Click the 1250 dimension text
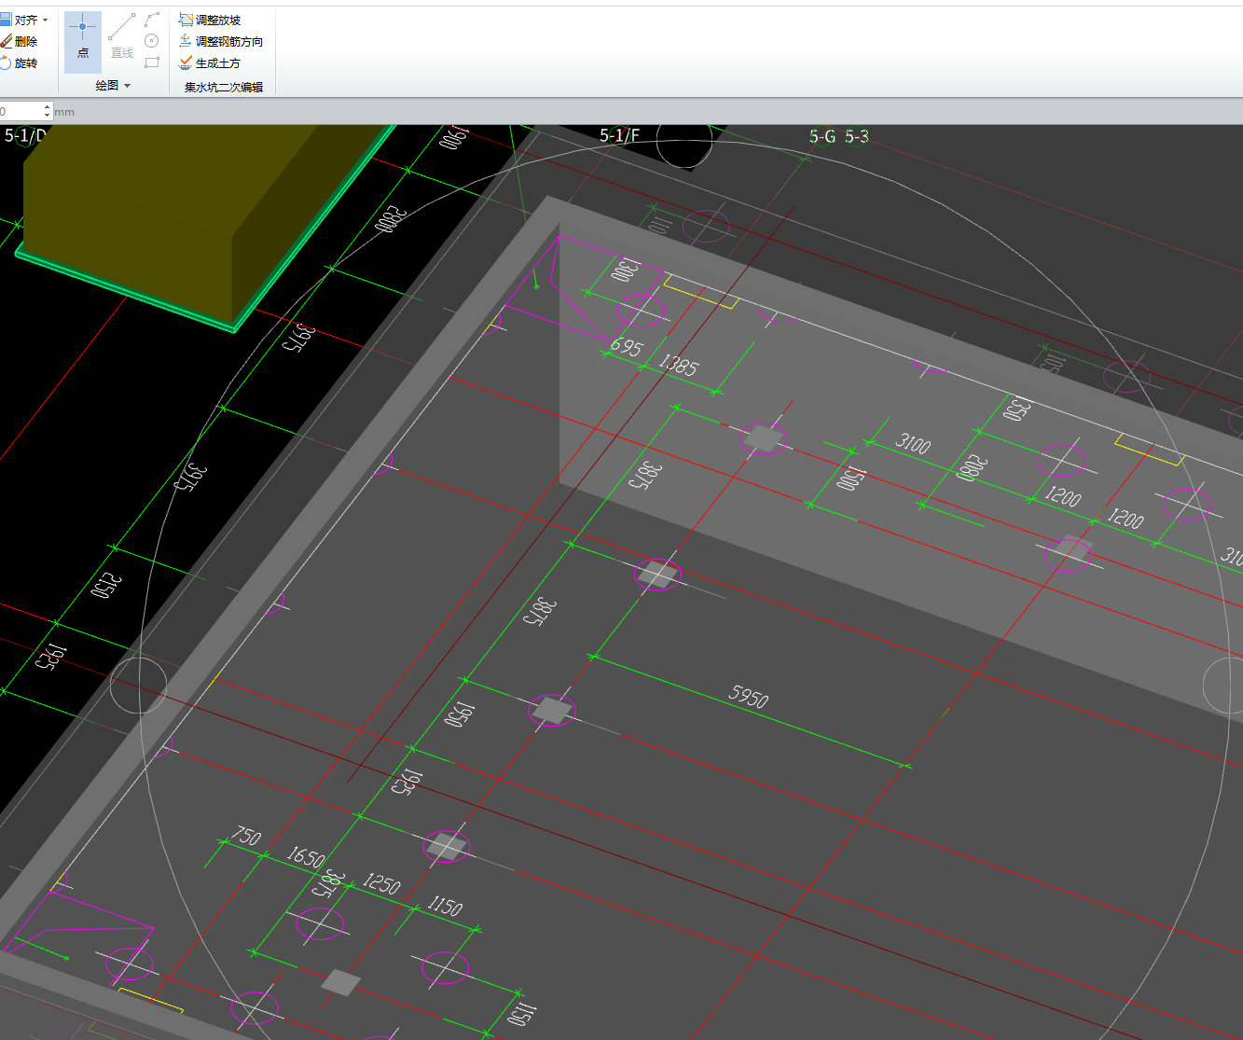This screenshot has width=1243, height=1040. coord(381,883)
